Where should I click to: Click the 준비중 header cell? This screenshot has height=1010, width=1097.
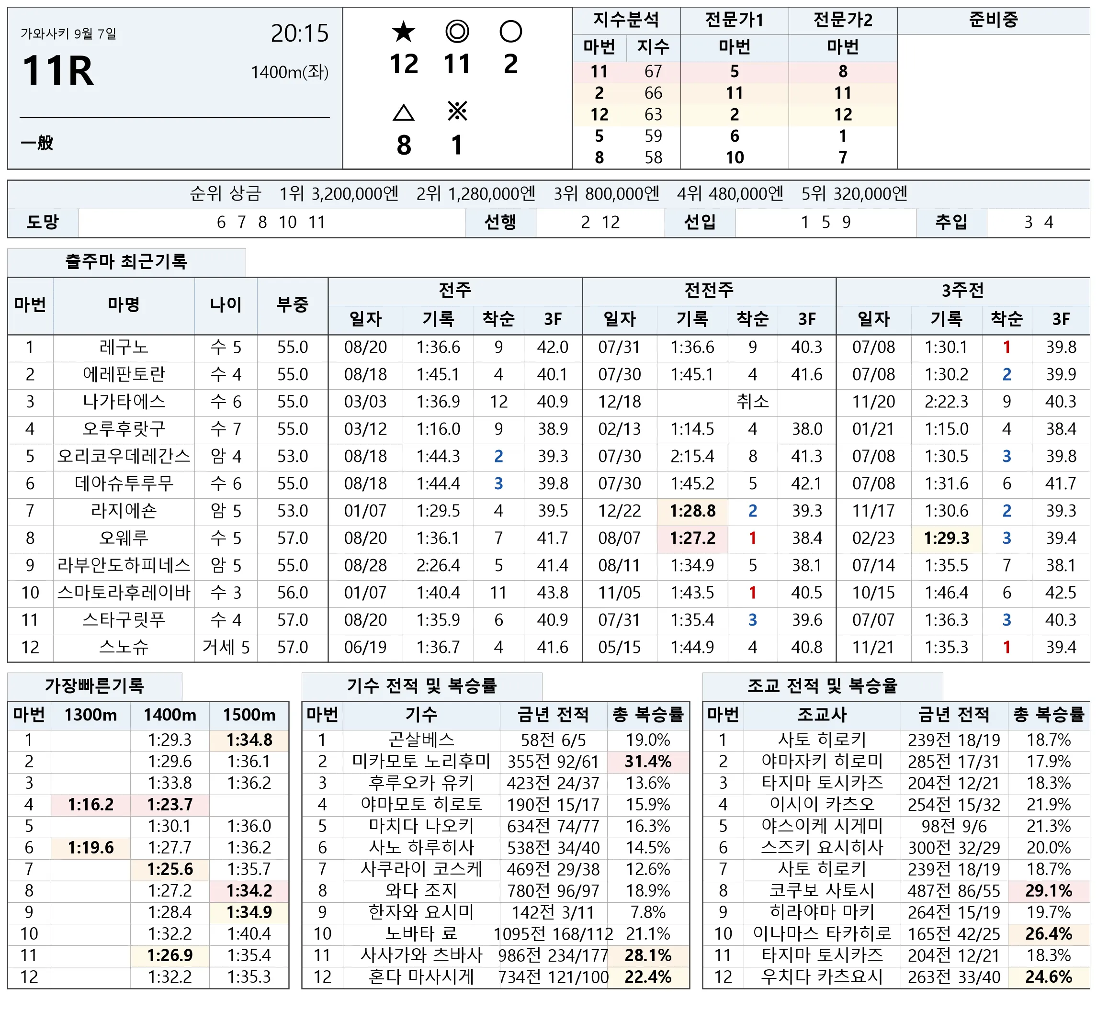(x=993, y=20)
